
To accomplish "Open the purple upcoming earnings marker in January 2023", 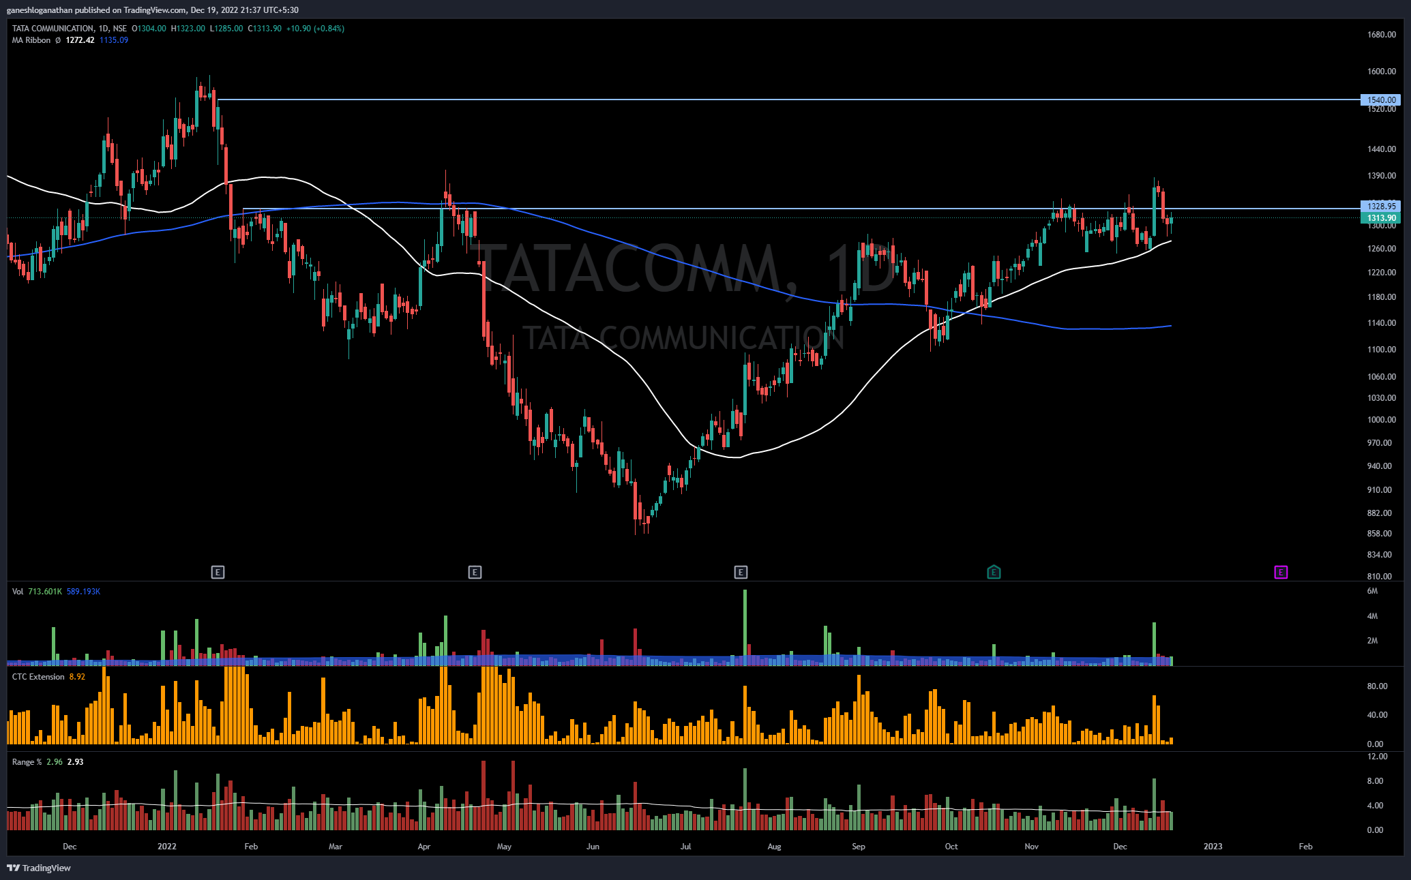I will click(1281, 572).
